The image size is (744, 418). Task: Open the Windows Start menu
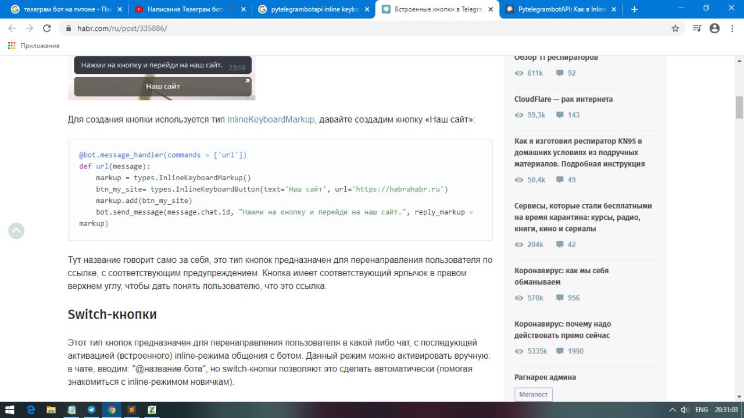(10, 410)
